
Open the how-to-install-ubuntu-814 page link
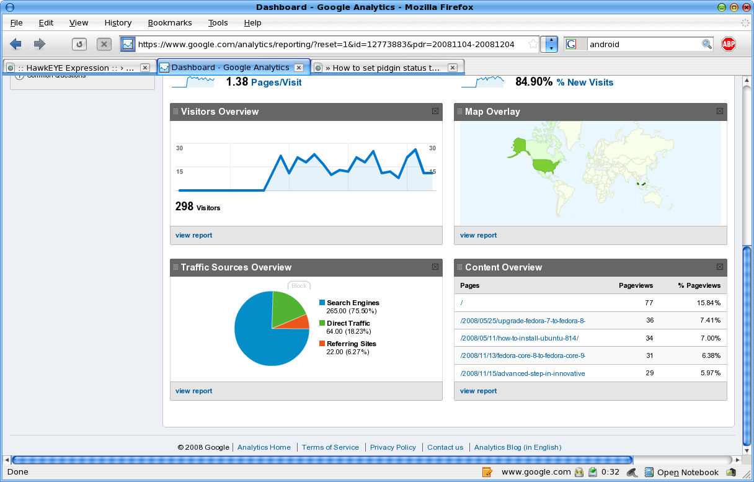point(519,338)
